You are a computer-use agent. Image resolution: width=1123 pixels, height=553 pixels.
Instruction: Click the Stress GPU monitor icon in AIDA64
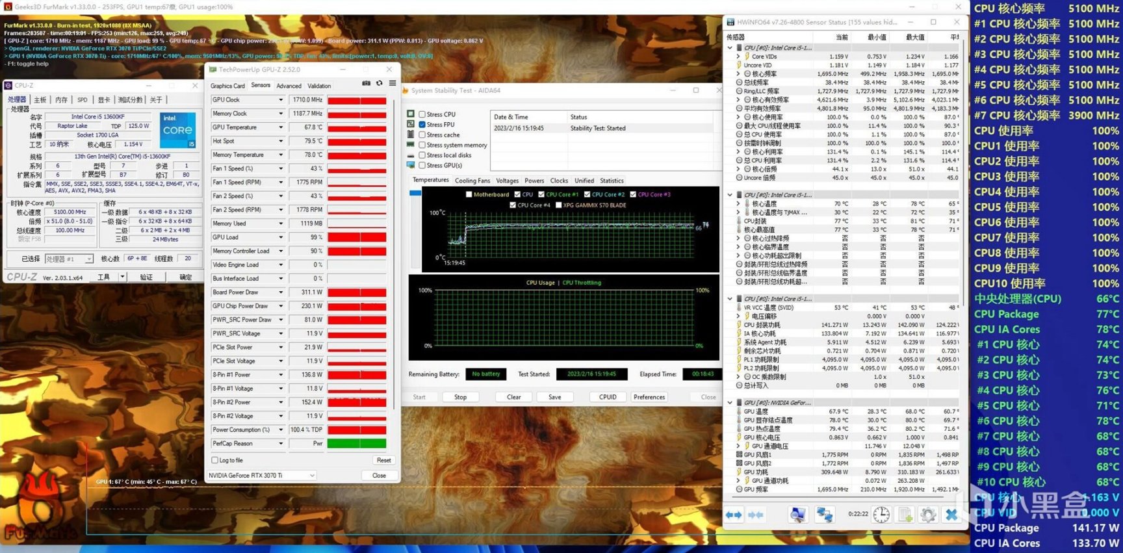411,165
